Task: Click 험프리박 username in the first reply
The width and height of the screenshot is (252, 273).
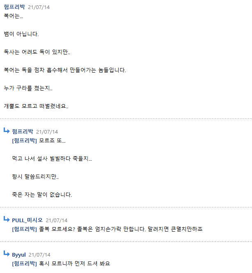Action: point(23,132)
